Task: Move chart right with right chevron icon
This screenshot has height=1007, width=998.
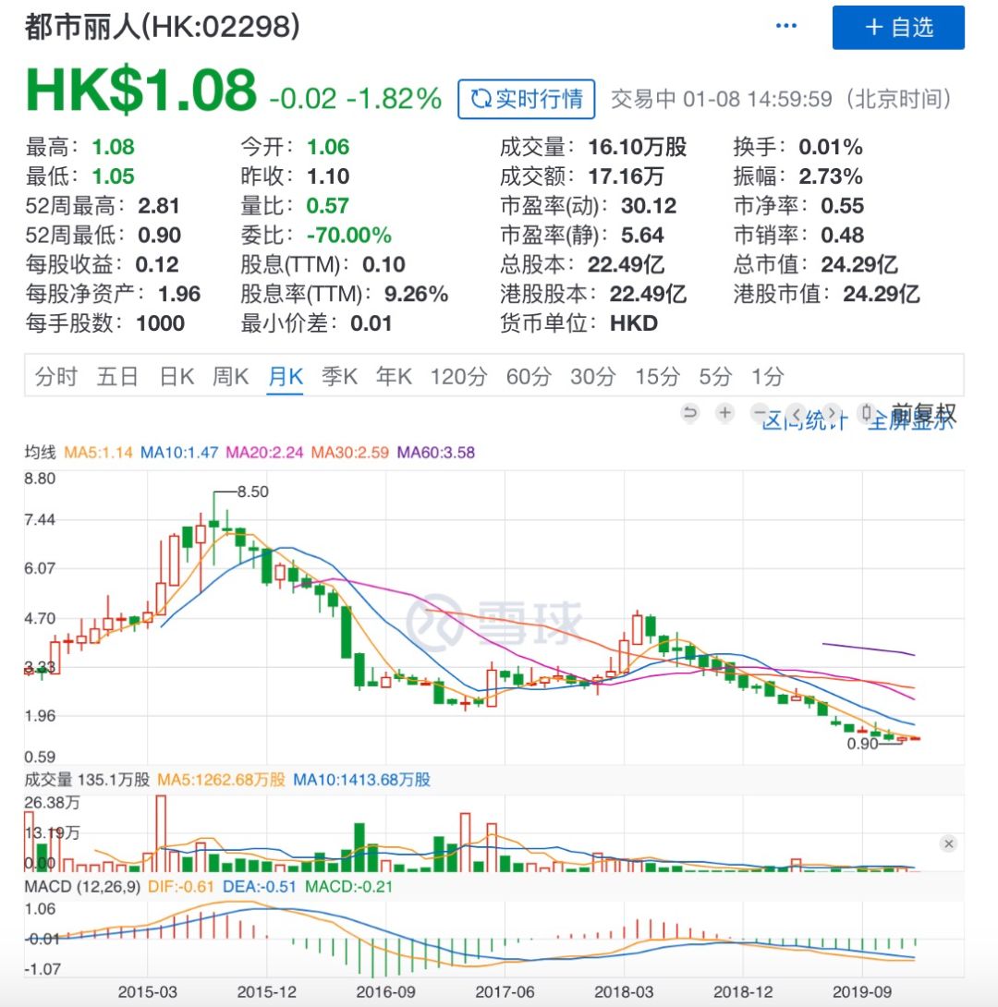Action: (832, 413)
